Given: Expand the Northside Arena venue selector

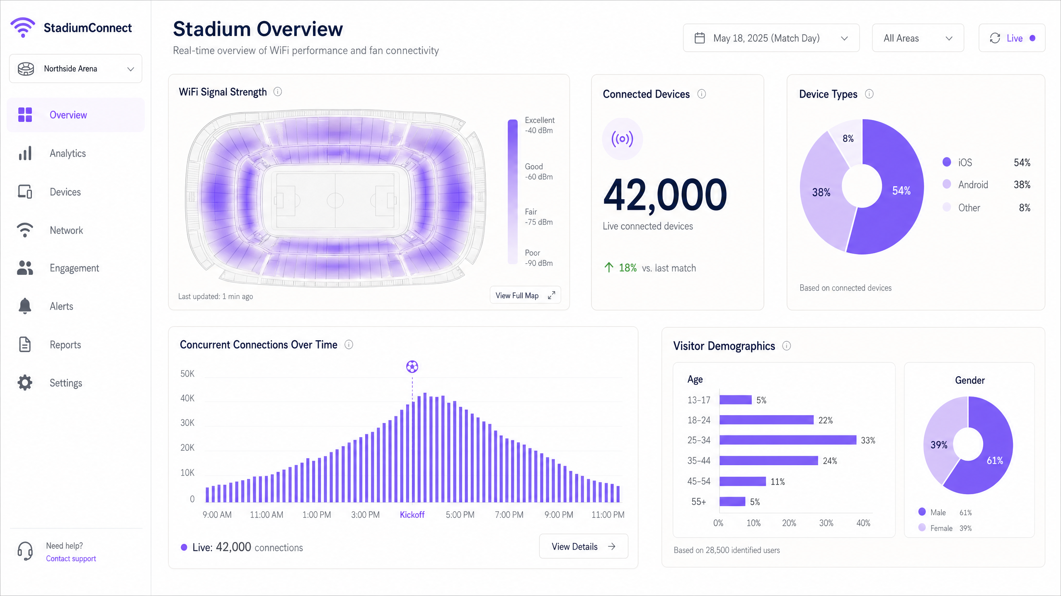Looking at the screenshot, I should (x=75, y=68).
